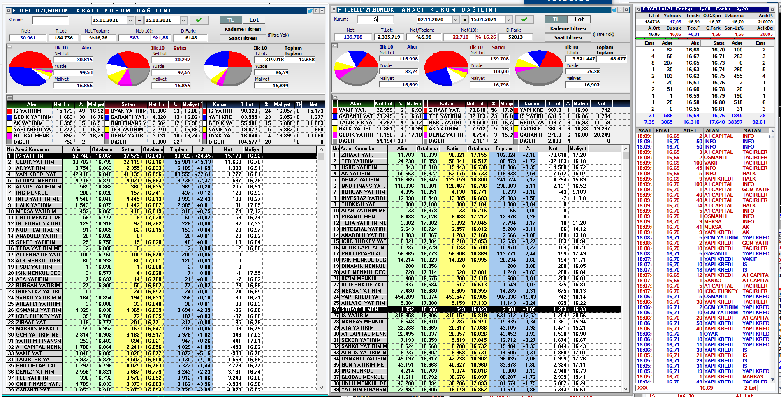Open left window's 15.01.2021 start date dropdown
This screenshot has height=397, width=781.
(x=130, y=20)
